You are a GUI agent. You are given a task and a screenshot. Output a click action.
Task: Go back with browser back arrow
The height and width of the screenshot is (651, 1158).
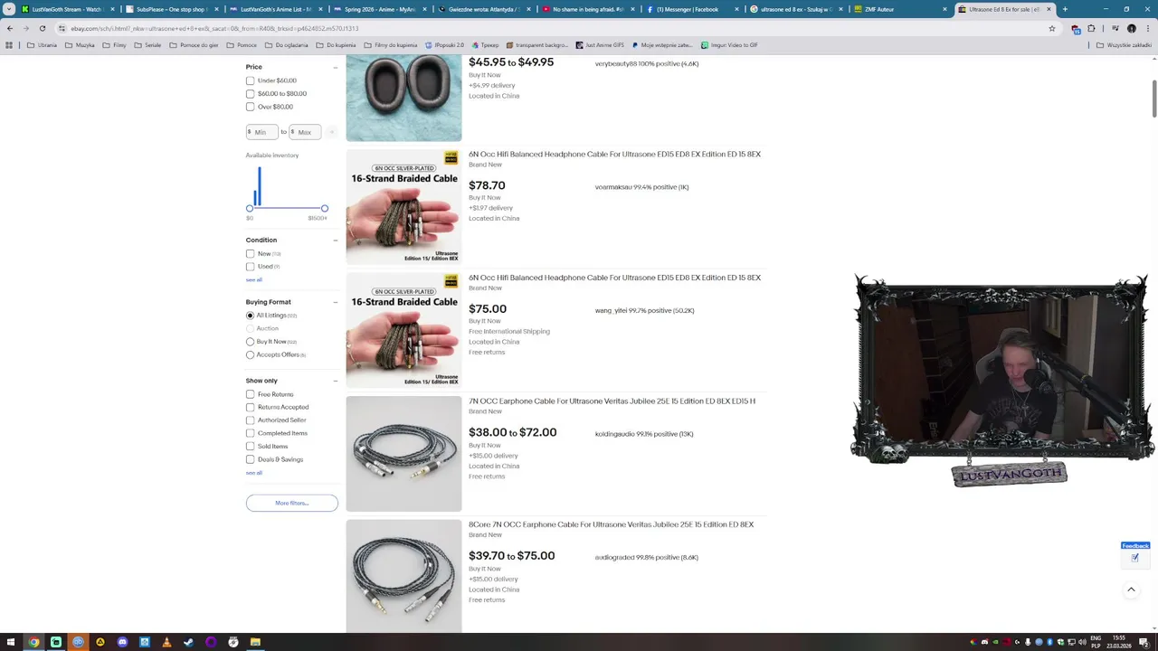point(10,28)
